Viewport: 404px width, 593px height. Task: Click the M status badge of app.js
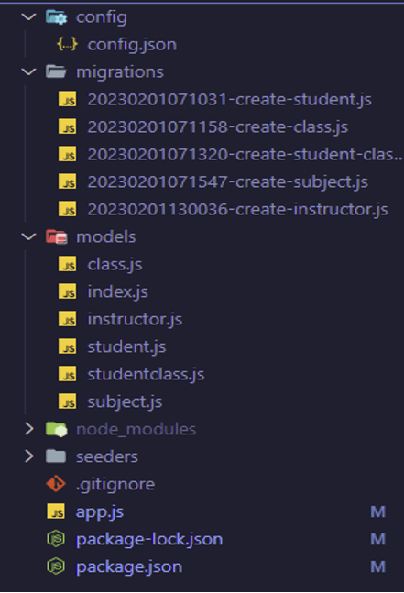tap(378, 511)
